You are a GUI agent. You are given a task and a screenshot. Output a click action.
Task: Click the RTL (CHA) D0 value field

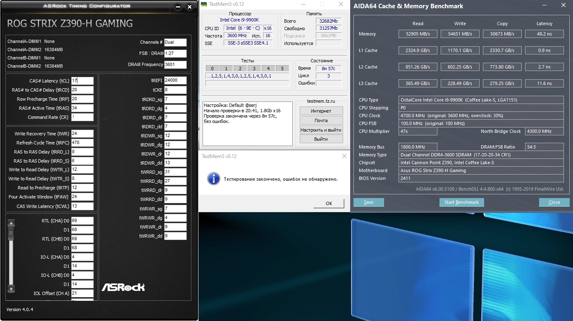82,221
